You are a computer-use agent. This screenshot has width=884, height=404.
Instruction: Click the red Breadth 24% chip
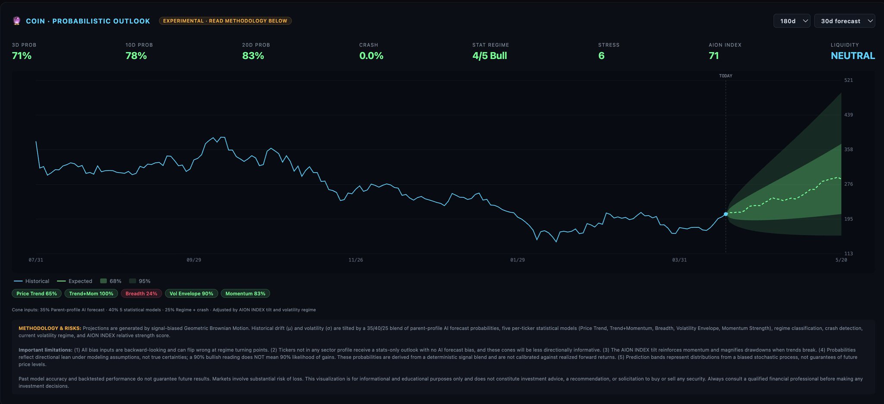(141, 294)
